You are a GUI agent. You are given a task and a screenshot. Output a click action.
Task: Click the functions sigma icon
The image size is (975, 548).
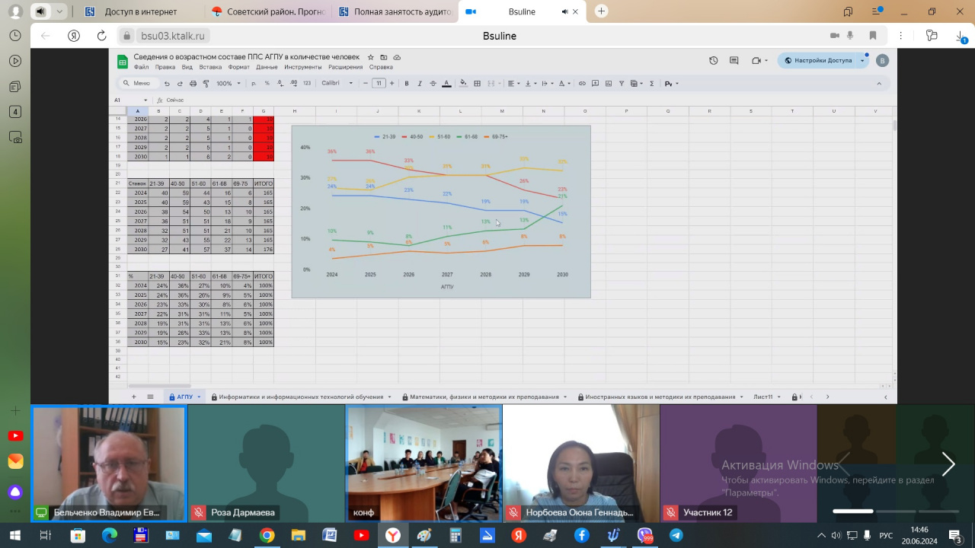(651, 84)
